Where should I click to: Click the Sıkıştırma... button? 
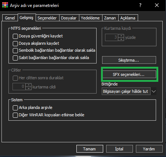[129, 60]
